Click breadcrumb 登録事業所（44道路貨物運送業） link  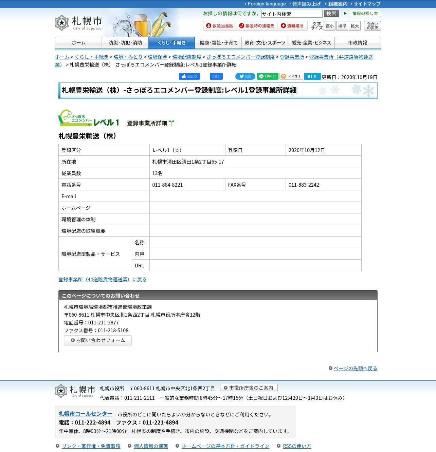341,57
